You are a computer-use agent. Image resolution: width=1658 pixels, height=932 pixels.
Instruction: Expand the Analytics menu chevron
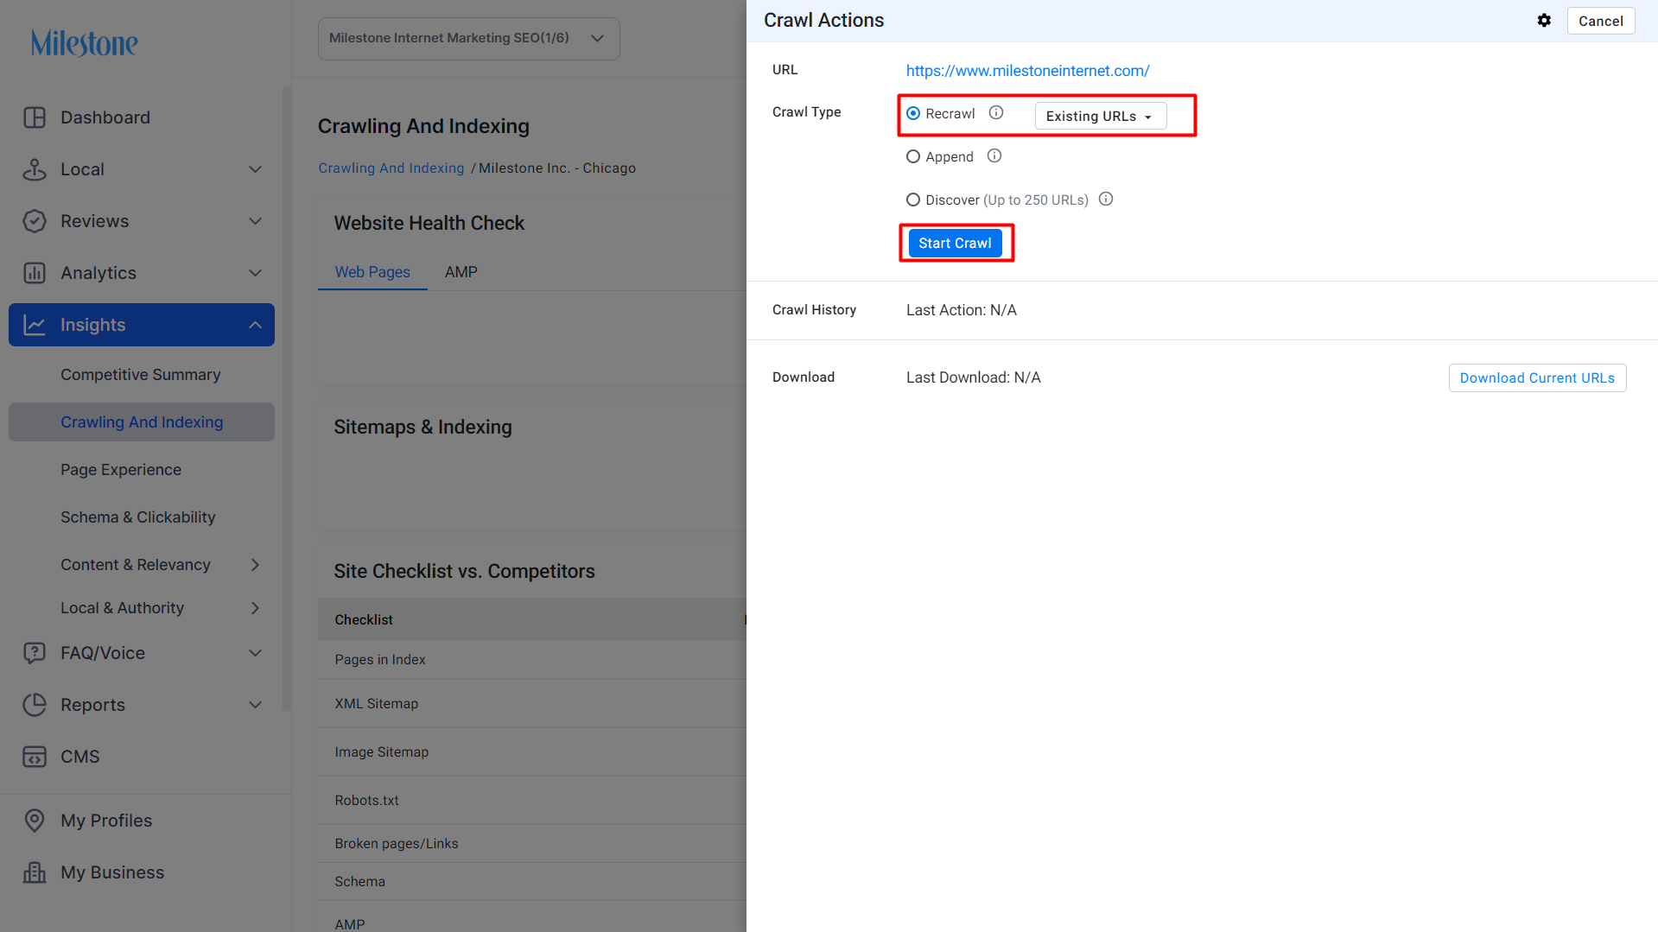[x=255, y=273]
